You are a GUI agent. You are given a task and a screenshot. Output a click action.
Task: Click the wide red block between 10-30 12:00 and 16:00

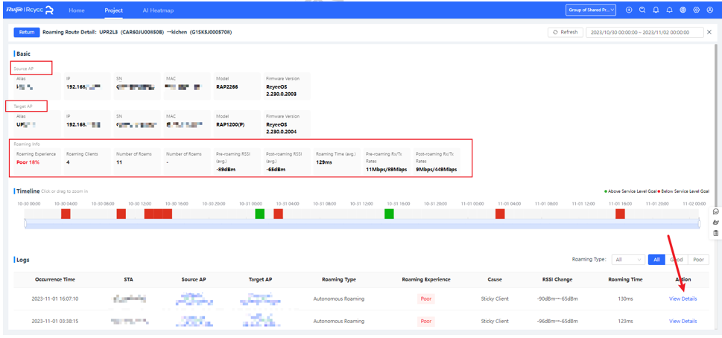click(x=158, y=214)
